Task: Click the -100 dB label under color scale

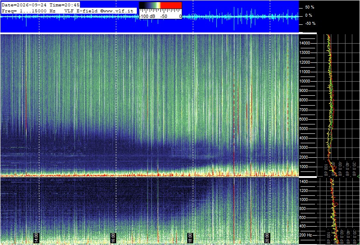Action: pyautogui.click(x=147, y=17)
